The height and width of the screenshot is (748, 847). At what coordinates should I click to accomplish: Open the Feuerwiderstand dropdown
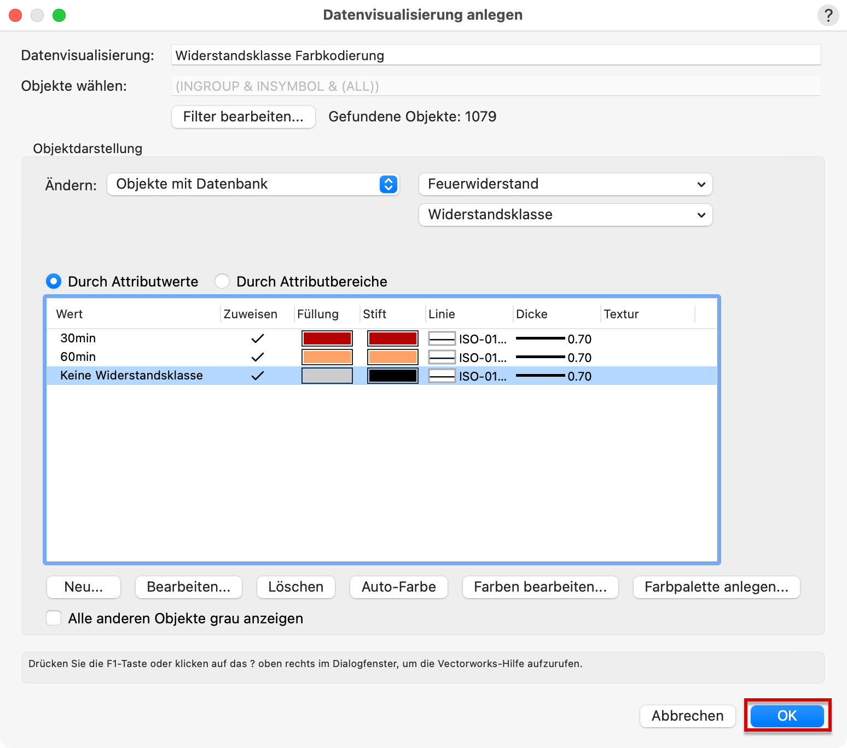tap(565, 184)
